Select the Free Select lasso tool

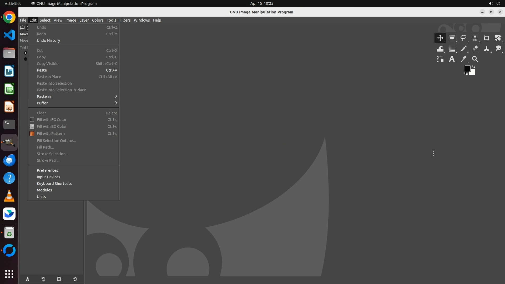pyautogui.click(x=463, y=38)
